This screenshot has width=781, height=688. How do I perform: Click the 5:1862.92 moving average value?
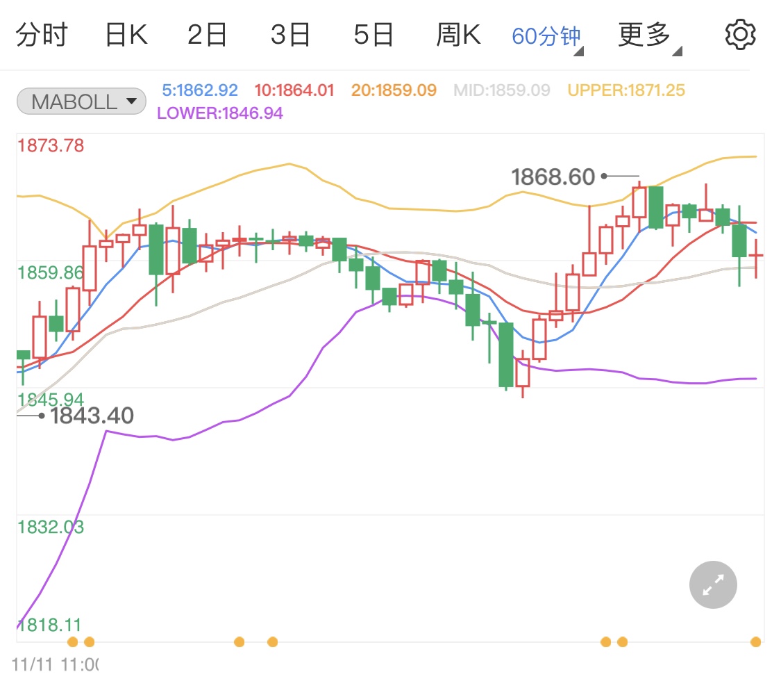(200, 90)
